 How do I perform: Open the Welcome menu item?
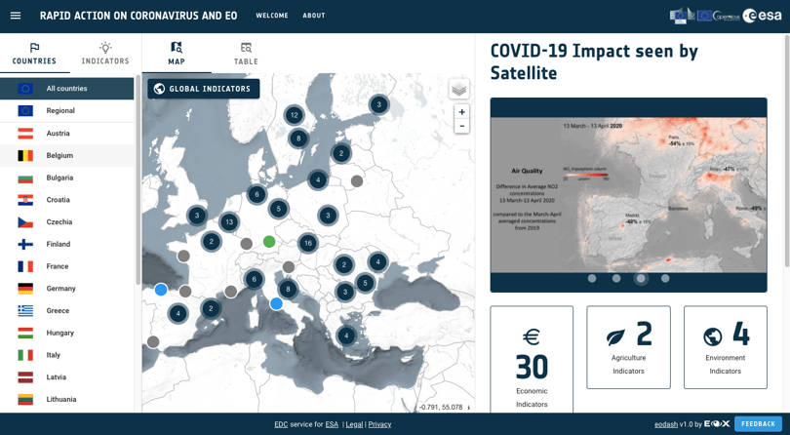pyautogui.click(x=272, y=16)
